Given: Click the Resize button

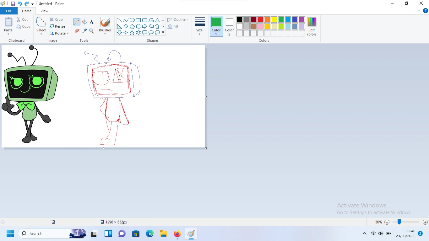Looking at the screenshot, I should coord(57,26).
